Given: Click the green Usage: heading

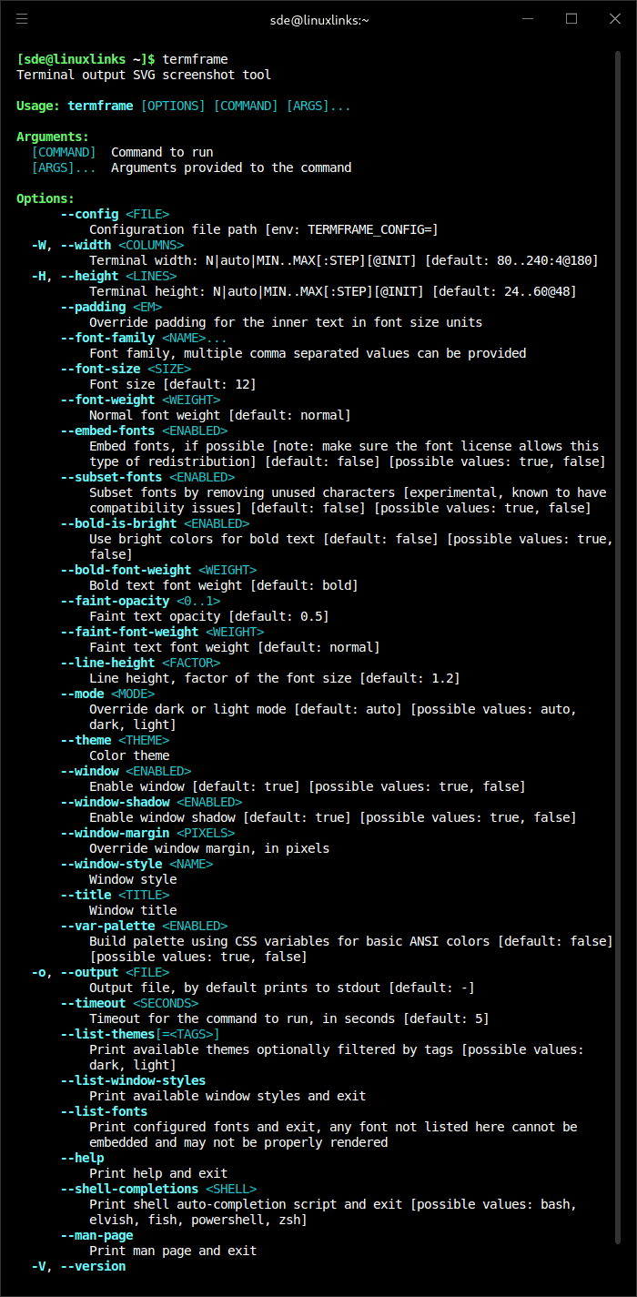Looking at the screenshot, I should click(x=38, y=106).
